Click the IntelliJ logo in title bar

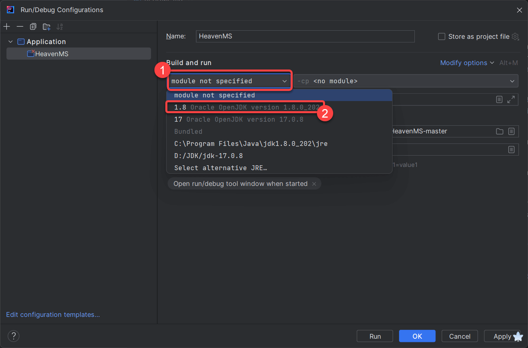(11, 10)
